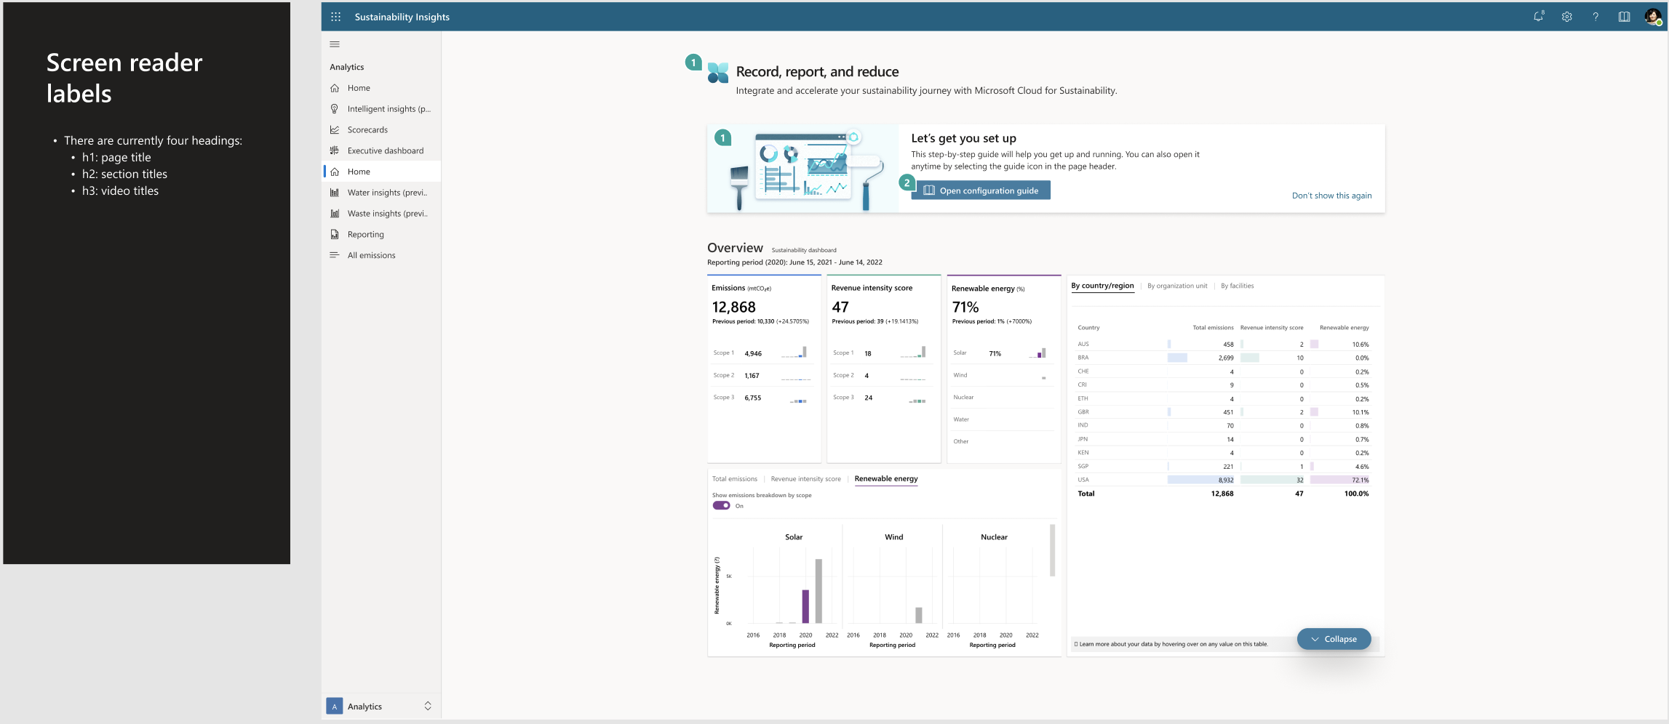Screen dimensions: 1669x724
Task: Collapse the overview with Collapse button
Action: pyautogui.click(x=1334, y=639)
